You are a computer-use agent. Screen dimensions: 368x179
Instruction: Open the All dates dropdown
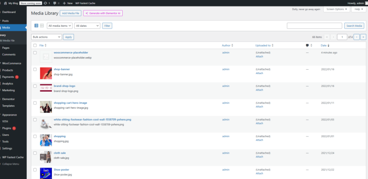click(87, 26)
